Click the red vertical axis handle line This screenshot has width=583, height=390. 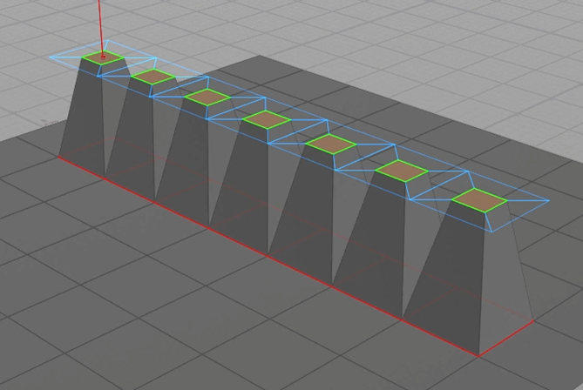pos(100,28)
